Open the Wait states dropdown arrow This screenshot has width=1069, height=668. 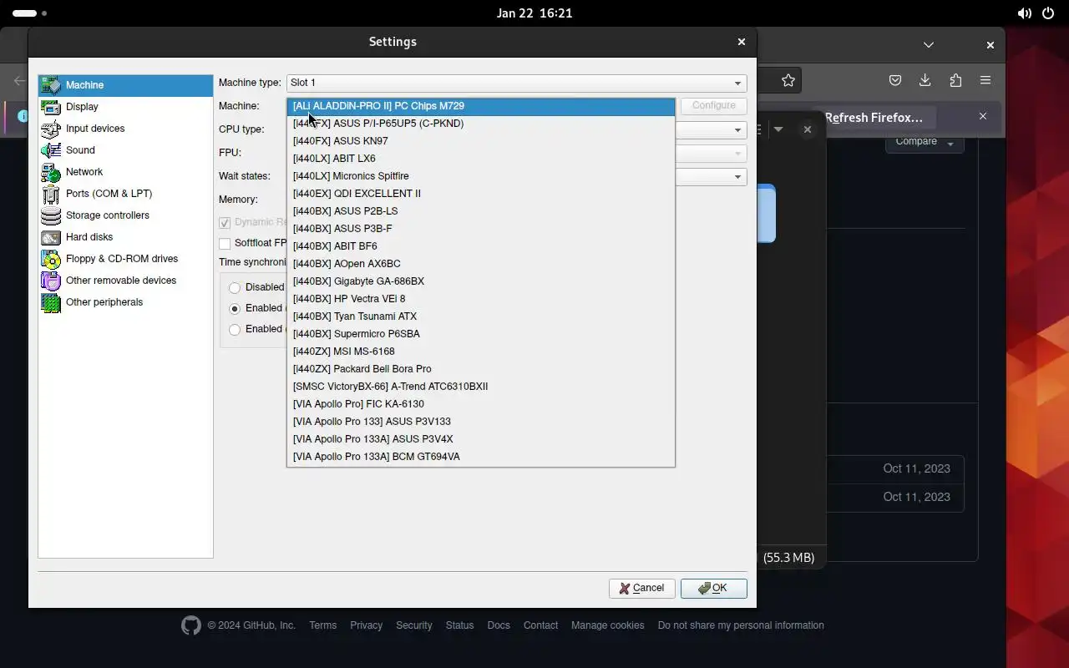tap(738, 176)
